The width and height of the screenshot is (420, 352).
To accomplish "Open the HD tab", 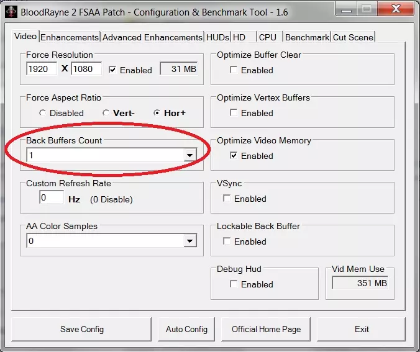I will (x=243, y=37).
